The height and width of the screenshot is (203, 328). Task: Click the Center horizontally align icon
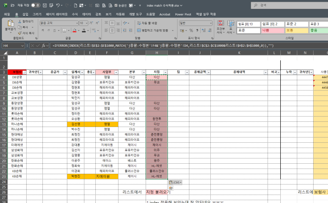point(112,31)
